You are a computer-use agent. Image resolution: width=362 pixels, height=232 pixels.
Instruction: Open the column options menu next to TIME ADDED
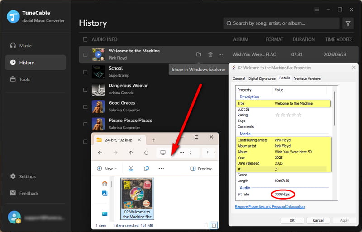tap(352, 39)
